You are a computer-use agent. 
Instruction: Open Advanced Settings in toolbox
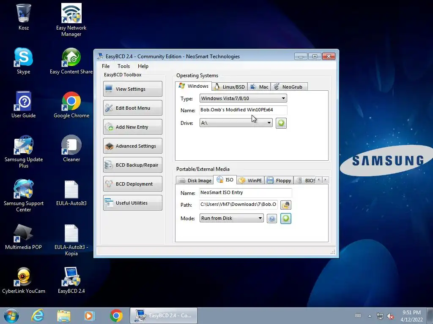coord(132,146)
